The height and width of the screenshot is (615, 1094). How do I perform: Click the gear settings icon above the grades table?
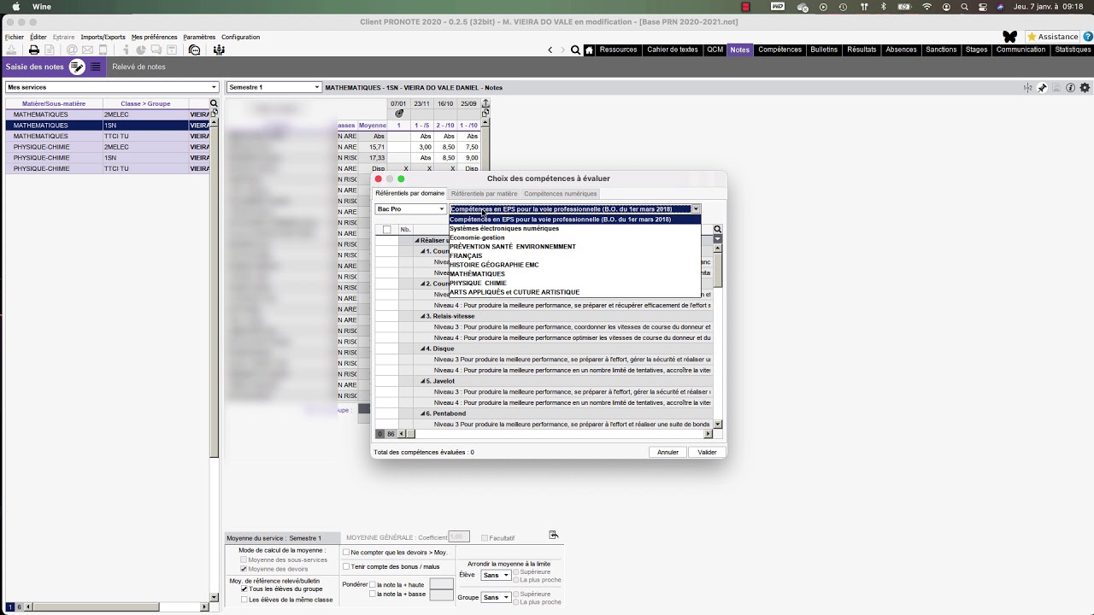click(1085, 88)
